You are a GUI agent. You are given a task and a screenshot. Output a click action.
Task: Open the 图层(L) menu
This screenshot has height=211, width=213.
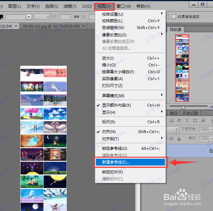[x=14, y=7]
